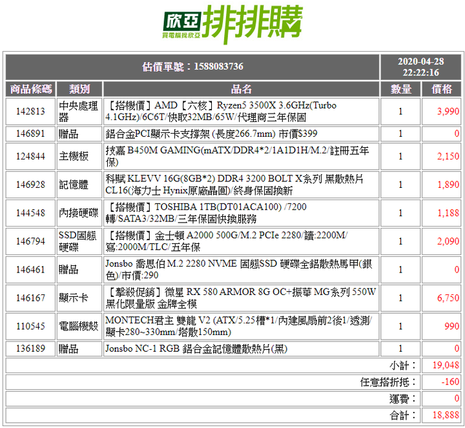Select the 內接硬碟 category cell
Viewport: 465px width, 428px height.
[x=79, y=213]
